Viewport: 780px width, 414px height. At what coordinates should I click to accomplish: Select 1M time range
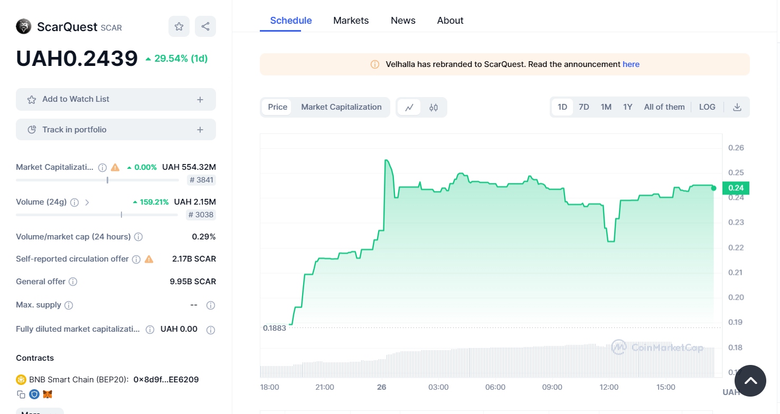(606, 107)
